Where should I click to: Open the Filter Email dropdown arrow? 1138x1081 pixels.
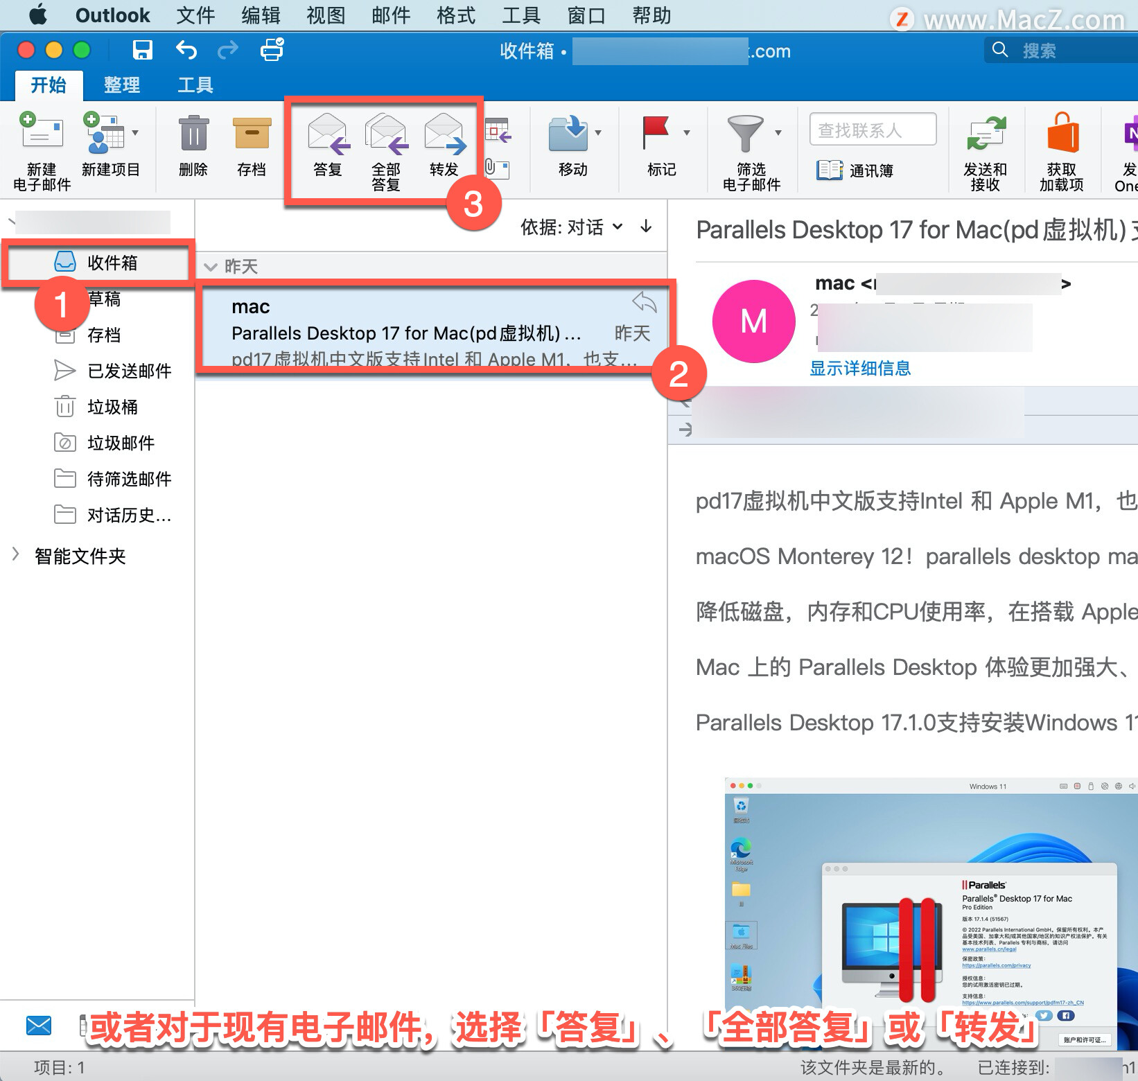point(778,132)
